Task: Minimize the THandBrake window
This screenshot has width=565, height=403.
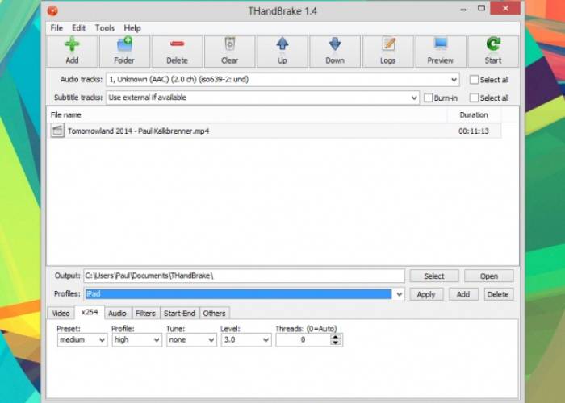Action: point(463,9)
